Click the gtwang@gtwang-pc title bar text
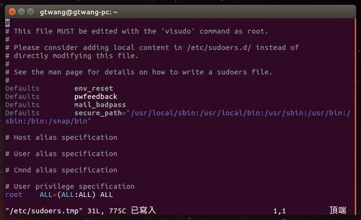The width and height of the screenshot is (361, 220). coord(79,11)
